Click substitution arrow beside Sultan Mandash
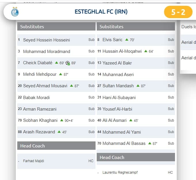 138,86
